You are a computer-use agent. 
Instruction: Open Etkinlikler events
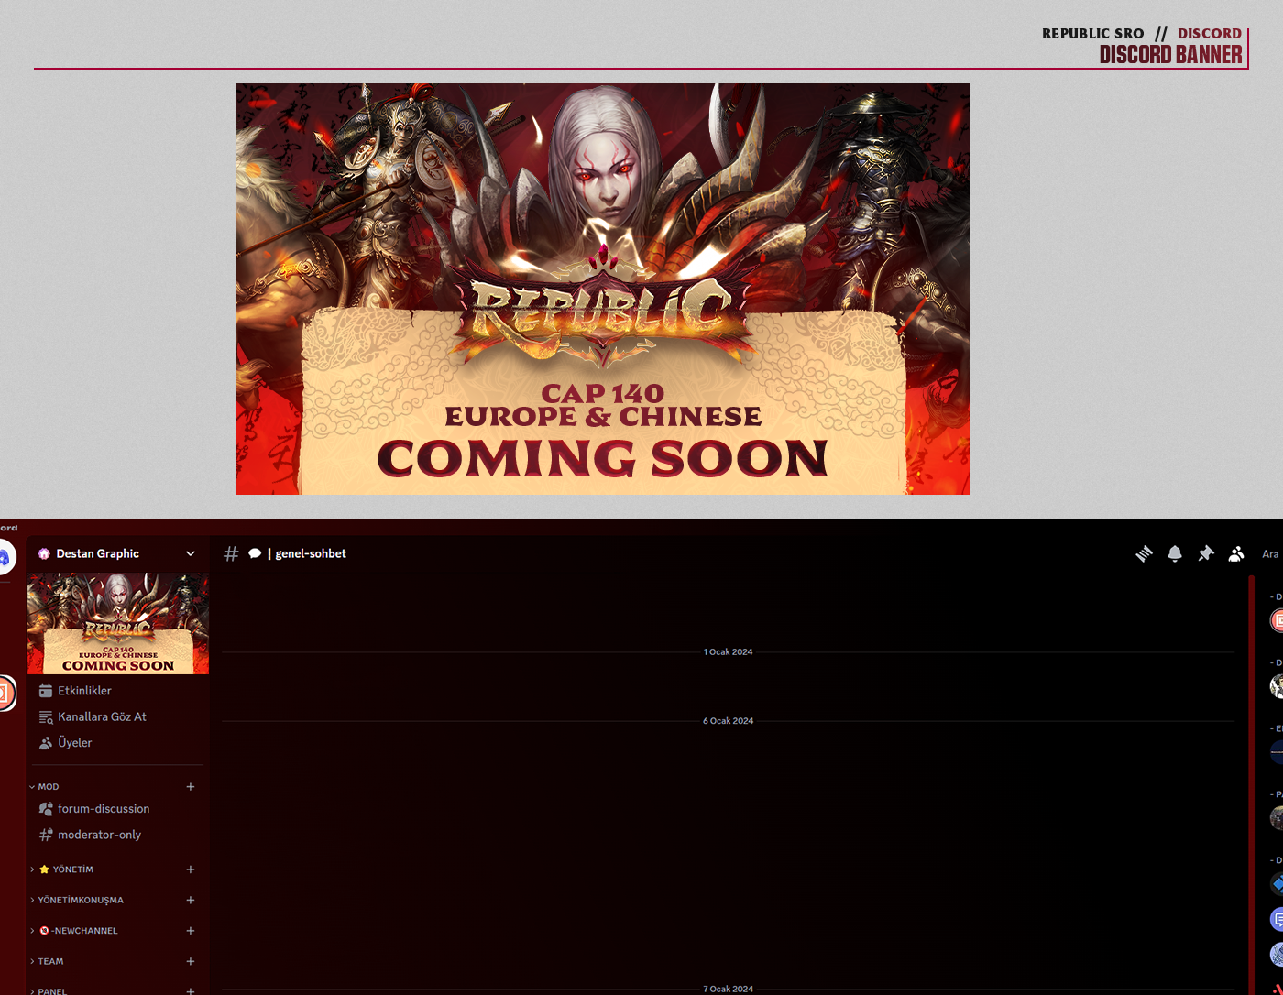coord(84,691)
